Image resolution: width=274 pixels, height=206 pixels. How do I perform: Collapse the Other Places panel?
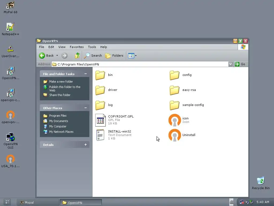tap(86, 108)
